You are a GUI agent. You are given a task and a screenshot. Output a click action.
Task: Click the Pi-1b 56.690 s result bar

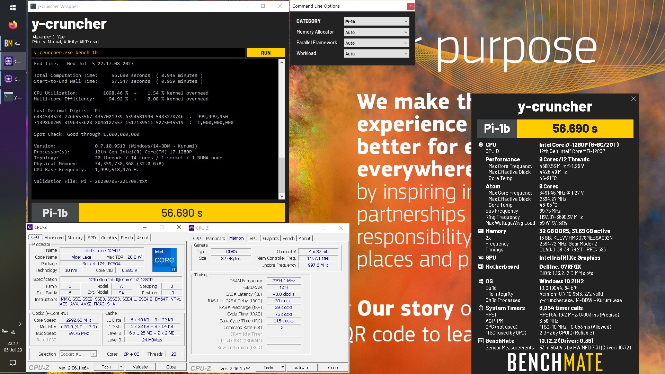tap(158, 213)
